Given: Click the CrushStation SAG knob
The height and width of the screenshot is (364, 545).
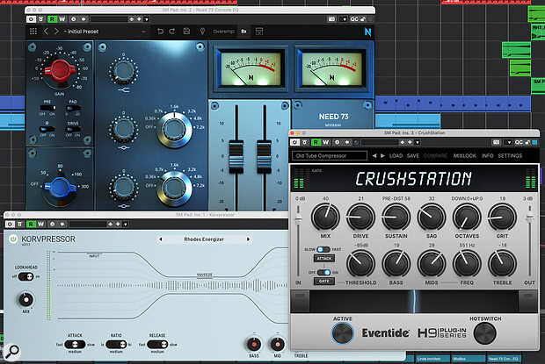Looking at the screenshot, I should click(x=432, y=217).
